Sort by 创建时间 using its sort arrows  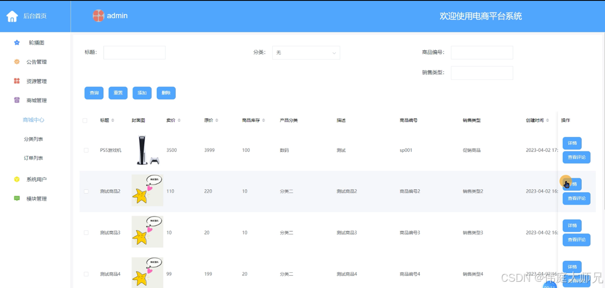(x=547, y=120)
